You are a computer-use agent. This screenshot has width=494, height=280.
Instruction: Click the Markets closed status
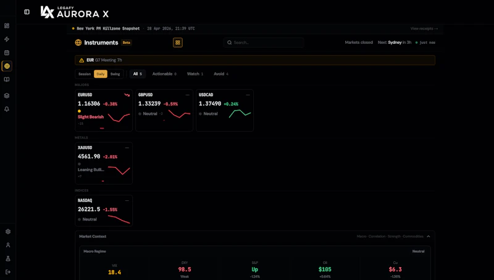click(x=359, y=43)
